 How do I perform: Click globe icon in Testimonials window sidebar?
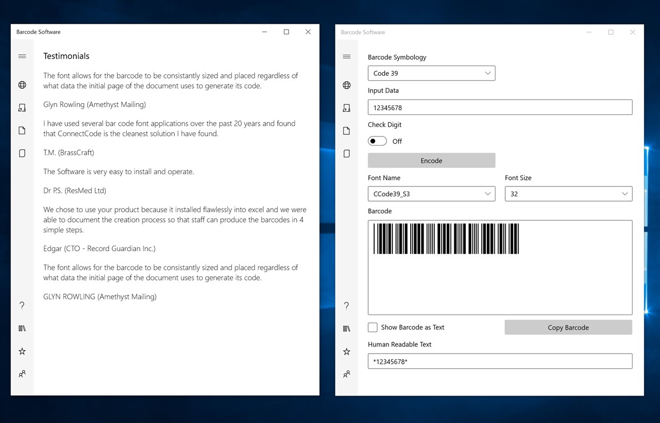[x=22, y=85]
